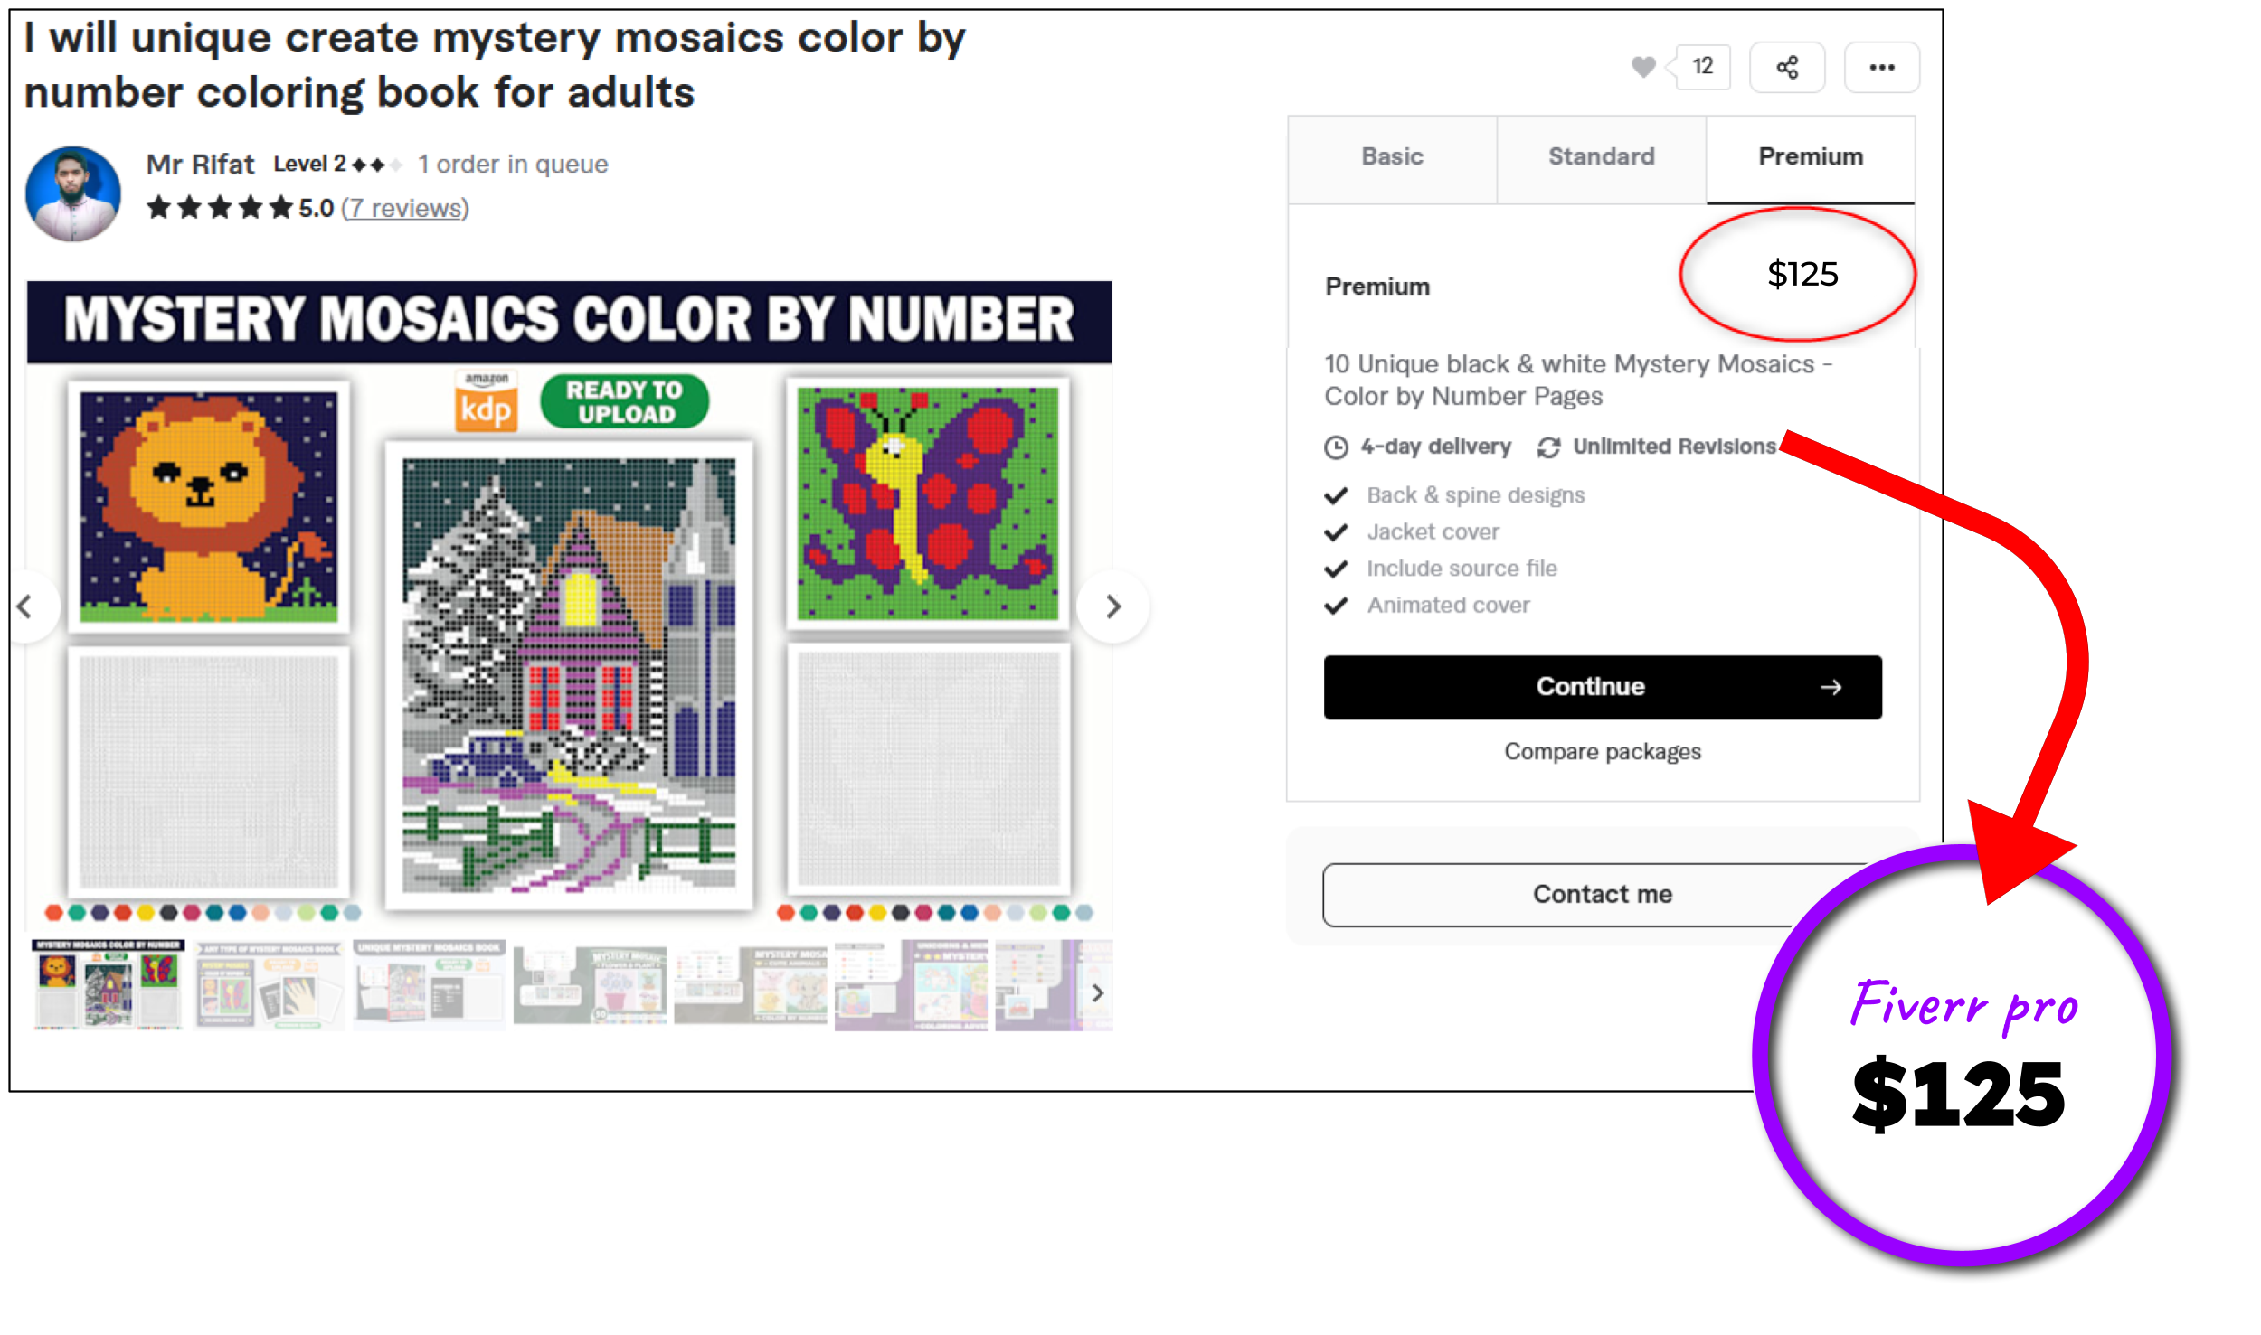Click the 'Back & spine designs' feature
Image resolution: width=2261 pixels, height=1335 pixels.
point(1475,495)
